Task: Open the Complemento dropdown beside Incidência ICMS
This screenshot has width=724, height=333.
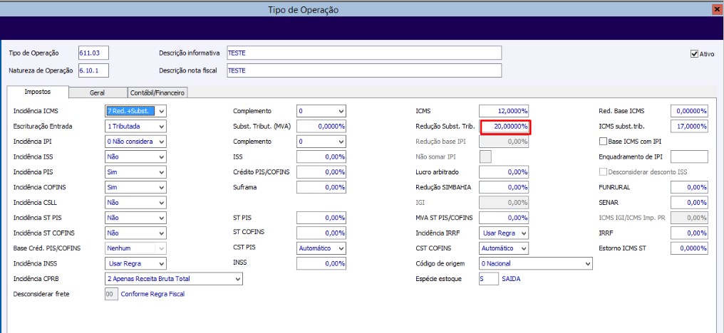Action: (321, 111)
